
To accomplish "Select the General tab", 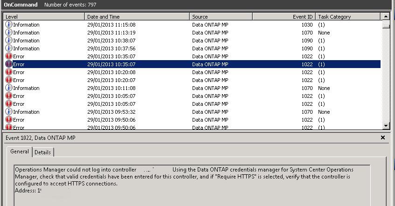I will [x=20, y=151].
